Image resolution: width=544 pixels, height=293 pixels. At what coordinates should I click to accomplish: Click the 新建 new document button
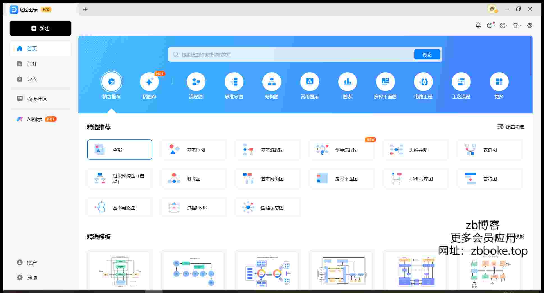40,28
